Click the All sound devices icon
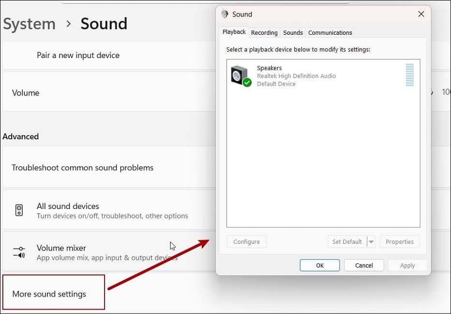 19,210
